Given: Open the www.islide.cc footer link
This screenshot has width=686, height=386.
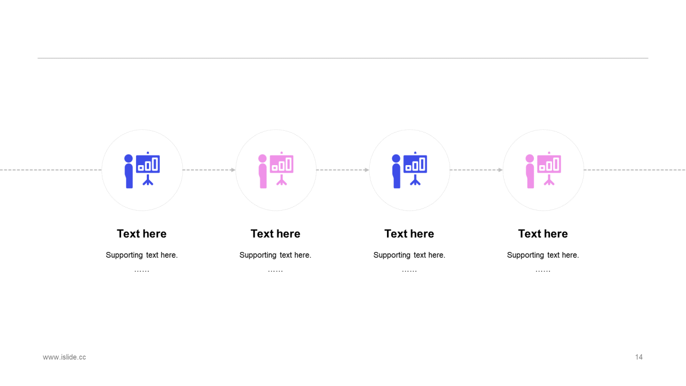Looking at the screenshot, I should point(64,357).
